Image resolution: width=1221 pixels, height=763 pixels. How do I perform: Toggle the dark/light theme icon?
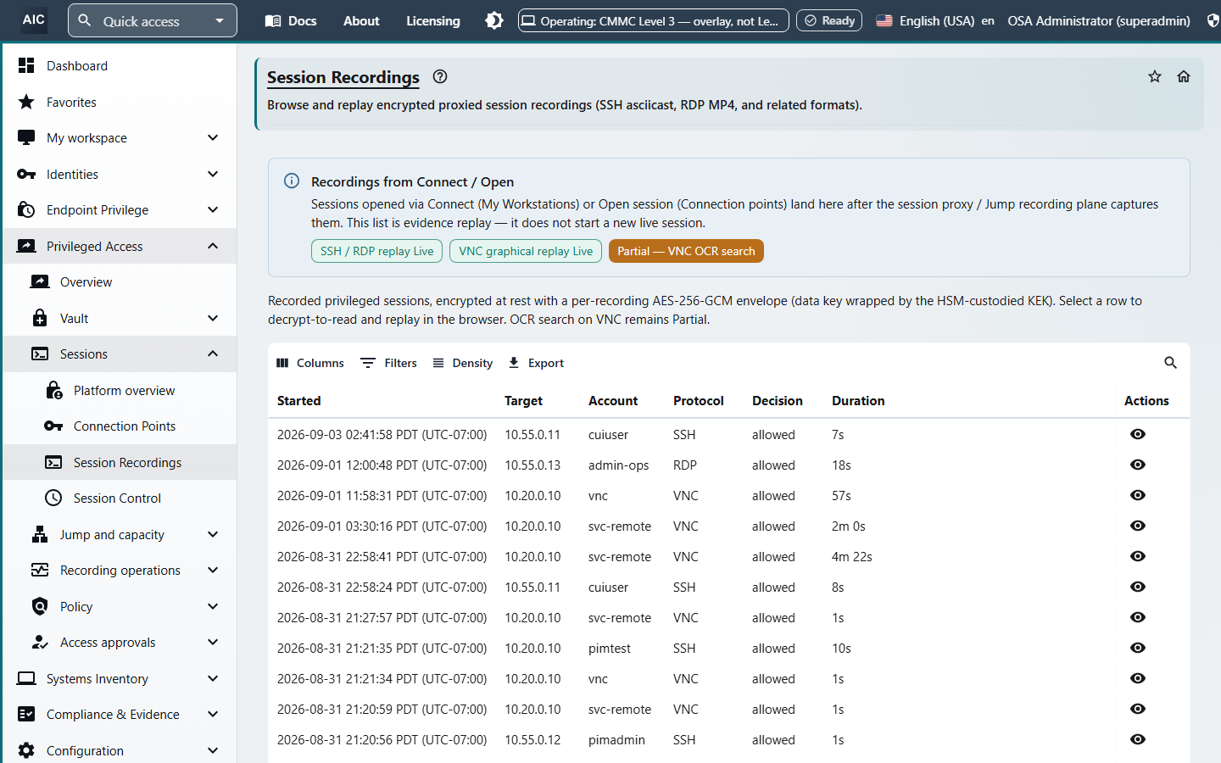(x=494, y=20)
